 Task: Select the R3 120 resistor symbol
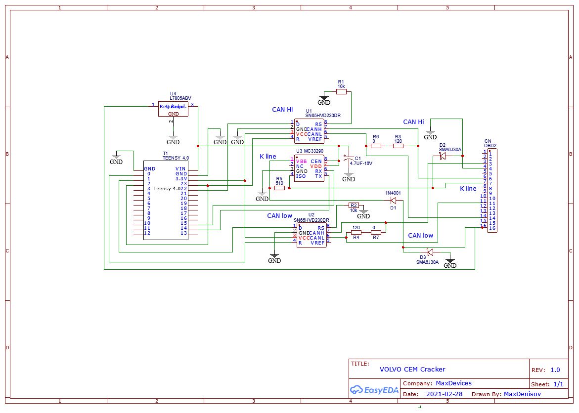(x=398, y=146)
